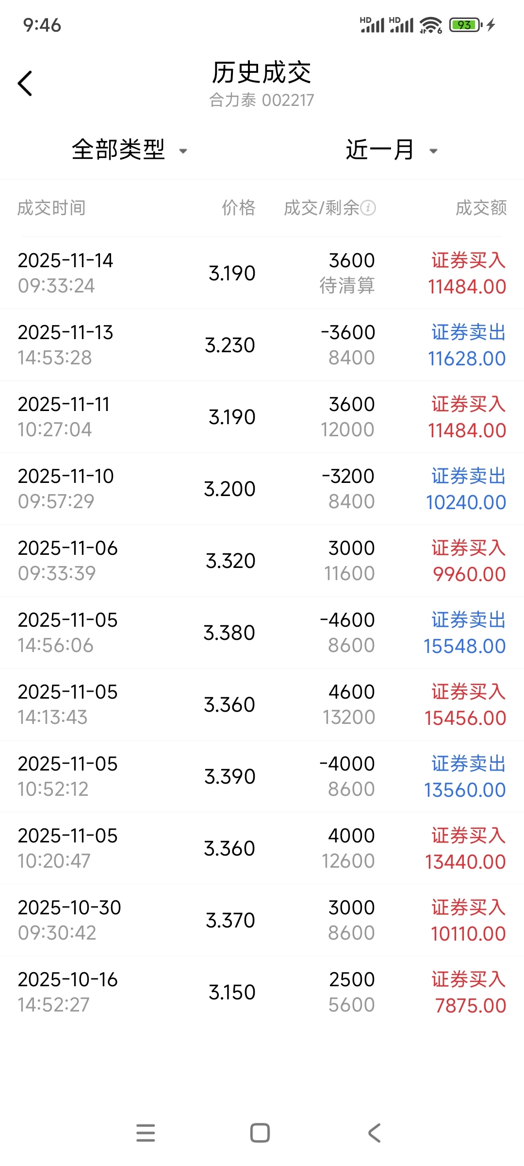Tap 证券买入 label on 2025-11-06 trade
The image size is (524, 1166).
(468, 548)
